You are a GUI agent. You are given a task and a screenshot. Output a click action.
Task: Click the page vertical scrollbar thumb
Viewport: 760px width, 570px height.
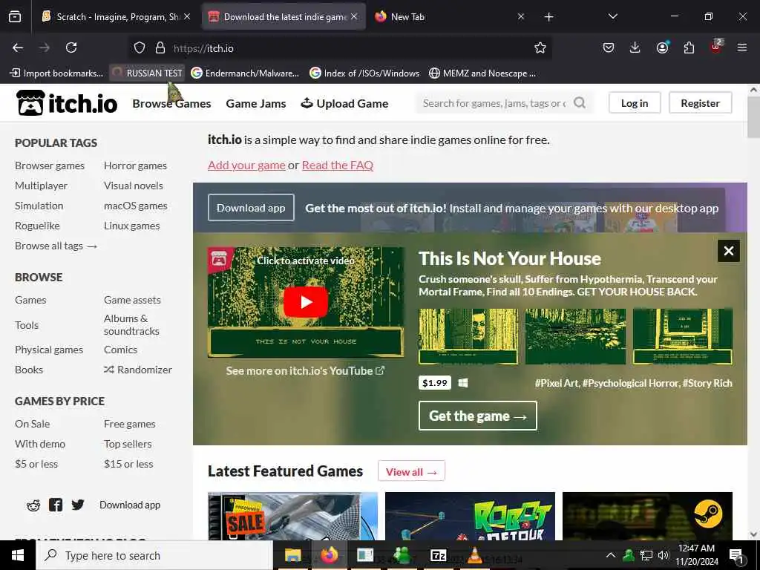(x=753, y=117)
